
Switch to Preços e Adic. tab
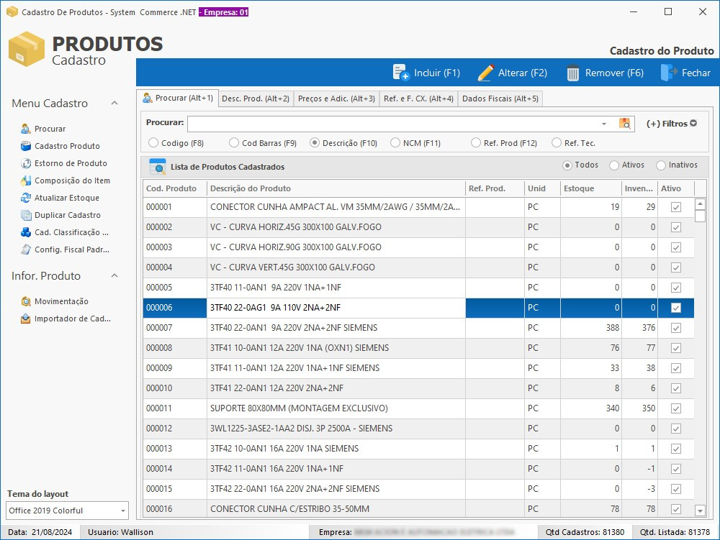pyautogui.click(x=336, y=99)
